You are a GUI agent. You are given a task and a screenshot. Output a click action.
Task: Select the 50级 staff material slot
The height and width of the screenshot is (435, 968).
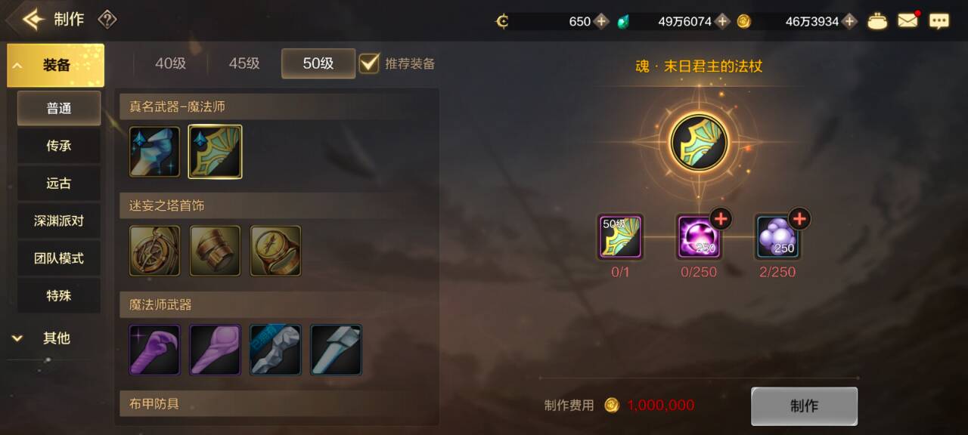click(x=620, y=236)
